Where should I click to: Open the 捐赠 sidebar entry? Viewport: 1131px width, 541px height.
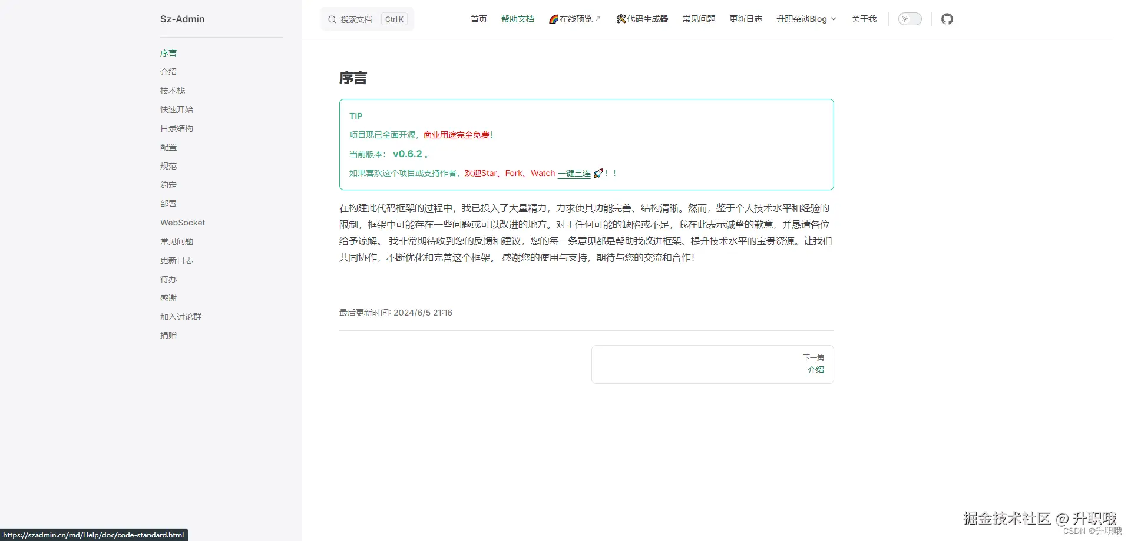coord(168,336)
